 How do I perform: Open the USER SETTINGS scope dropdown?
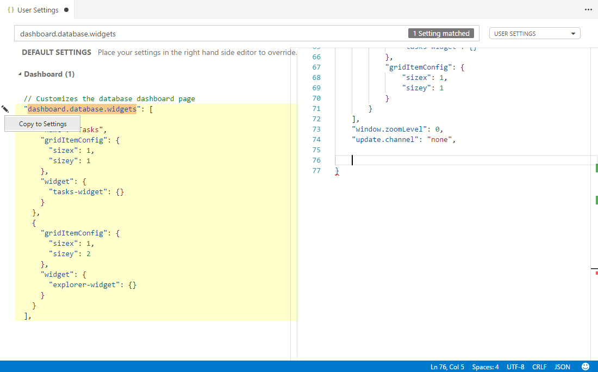point(534,34)
